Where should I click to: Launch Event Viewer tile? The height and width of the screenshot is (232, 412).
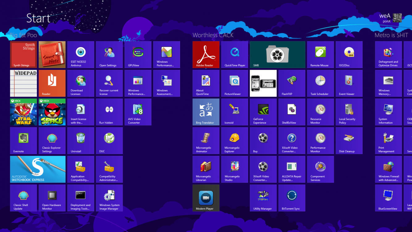point(349,83)
